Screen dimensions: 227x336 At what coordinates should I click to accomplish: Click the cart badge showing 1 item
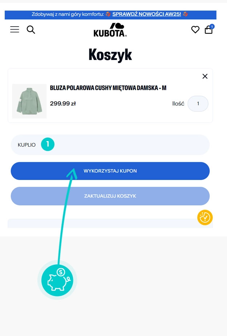(x=212, y=26)
